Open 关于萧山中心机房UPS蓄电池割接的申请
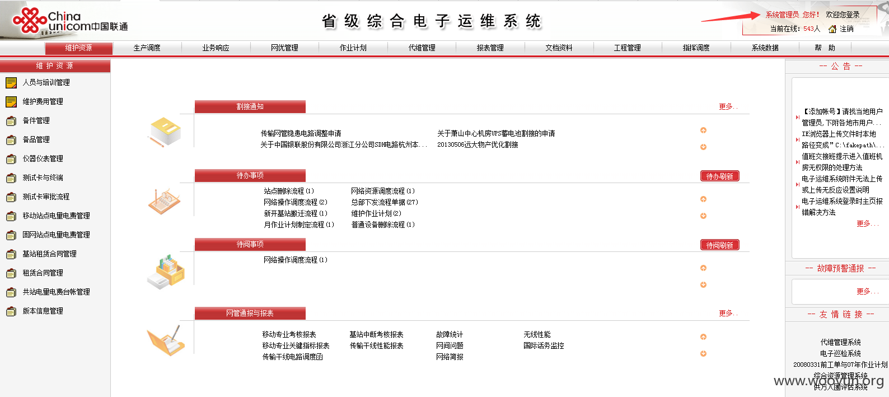The image size is (889, 397). point(496,134)
